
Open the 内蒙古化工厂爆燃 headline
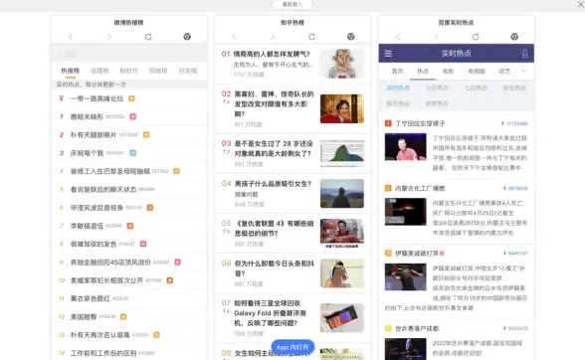(x=420, y=188)
